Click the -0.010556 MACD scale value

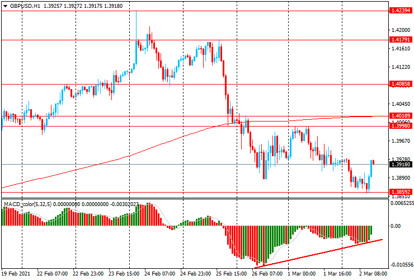402,265
